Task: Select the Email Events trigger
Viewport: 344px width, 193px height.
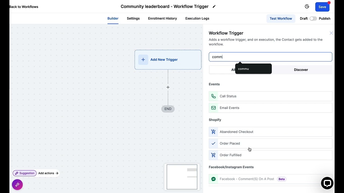Action: [270, 108]
